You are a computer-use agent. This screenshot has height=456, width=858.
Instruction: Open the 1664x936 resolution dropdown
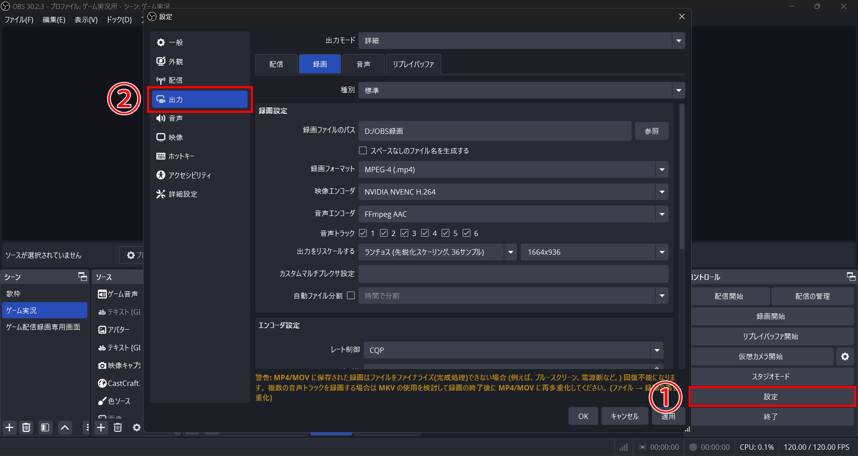point(595,252)
